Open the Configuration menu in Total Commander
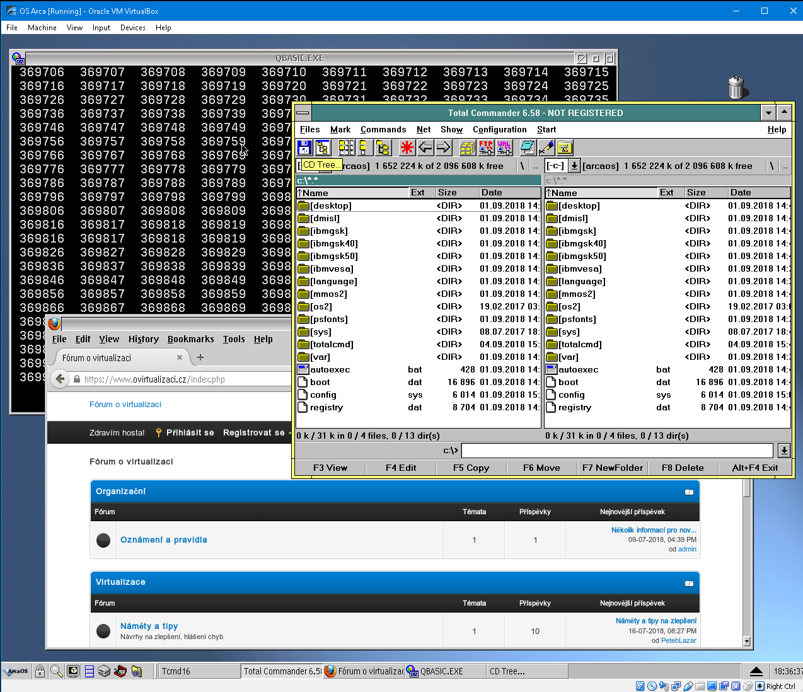The image size is (803, 692). pos(500,129)
